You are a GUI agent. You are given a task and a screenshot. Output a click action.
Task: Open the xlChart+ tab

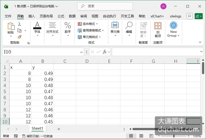157,16
